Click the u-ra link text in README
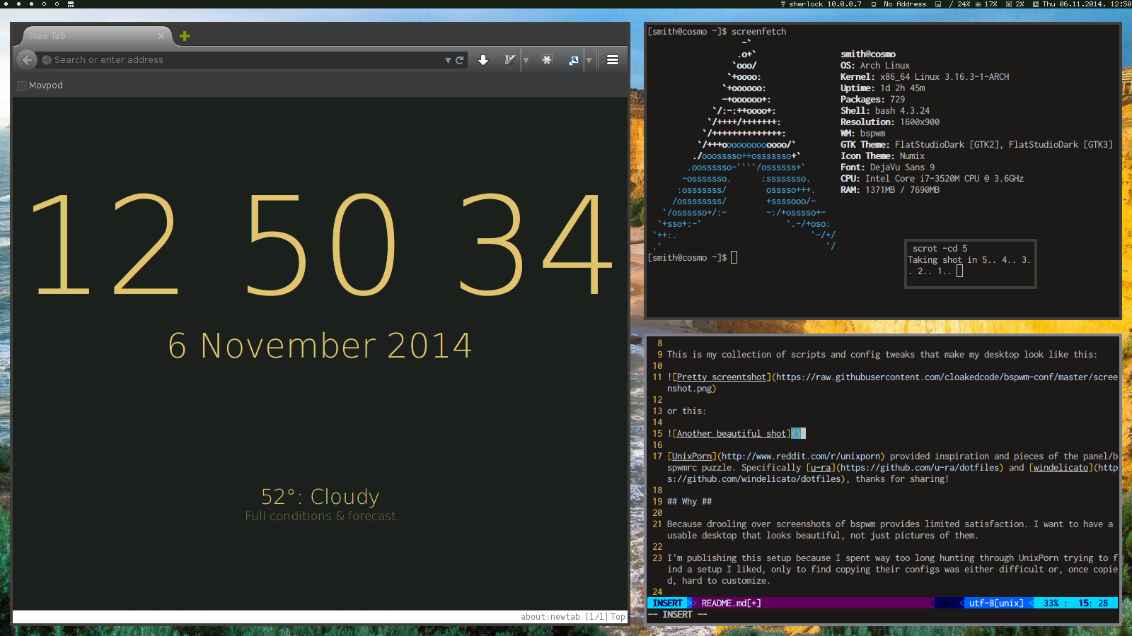Image resolution: width=1132 pixels, height=636 pixels. coord(821,468)
